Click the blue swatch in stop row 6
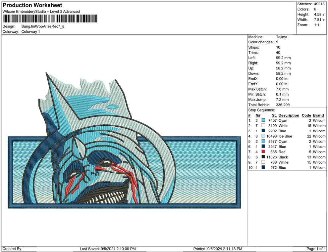The image size is (328, 252). click(x=263, y=147)
